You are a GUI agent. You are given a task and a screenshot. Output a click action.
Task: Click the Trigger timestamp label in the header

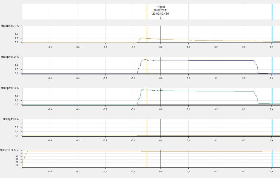coord(161,10)
